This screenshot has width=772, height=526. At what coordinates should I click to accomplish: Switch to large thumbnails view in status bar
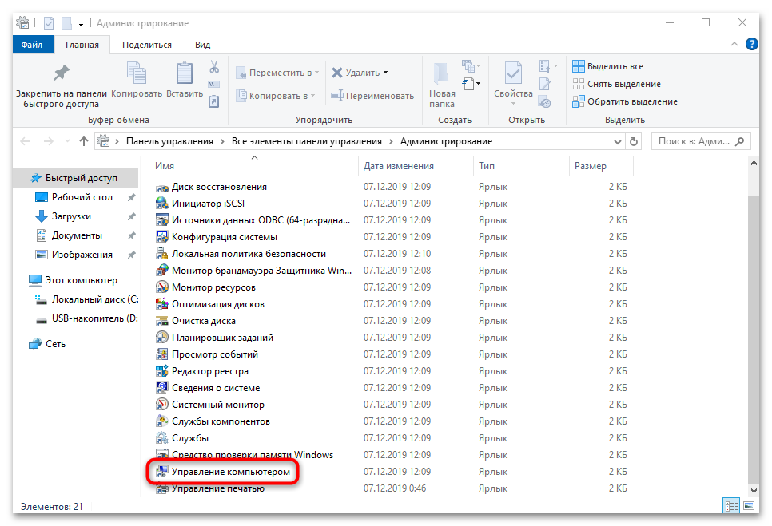coord(750,505)
